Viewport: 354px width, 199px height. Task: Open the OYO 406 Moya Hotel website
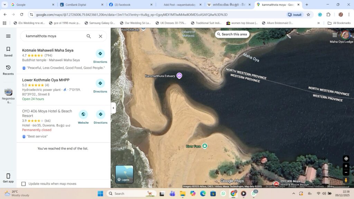click(83, 117)
